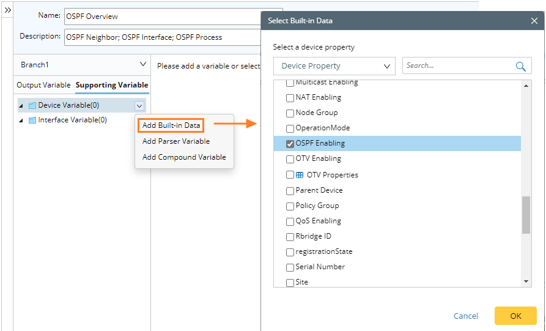The width and height of the screenshot is (546, 331).
Task: Click the OTV Properties table icon
Action: tap(300, 175)
